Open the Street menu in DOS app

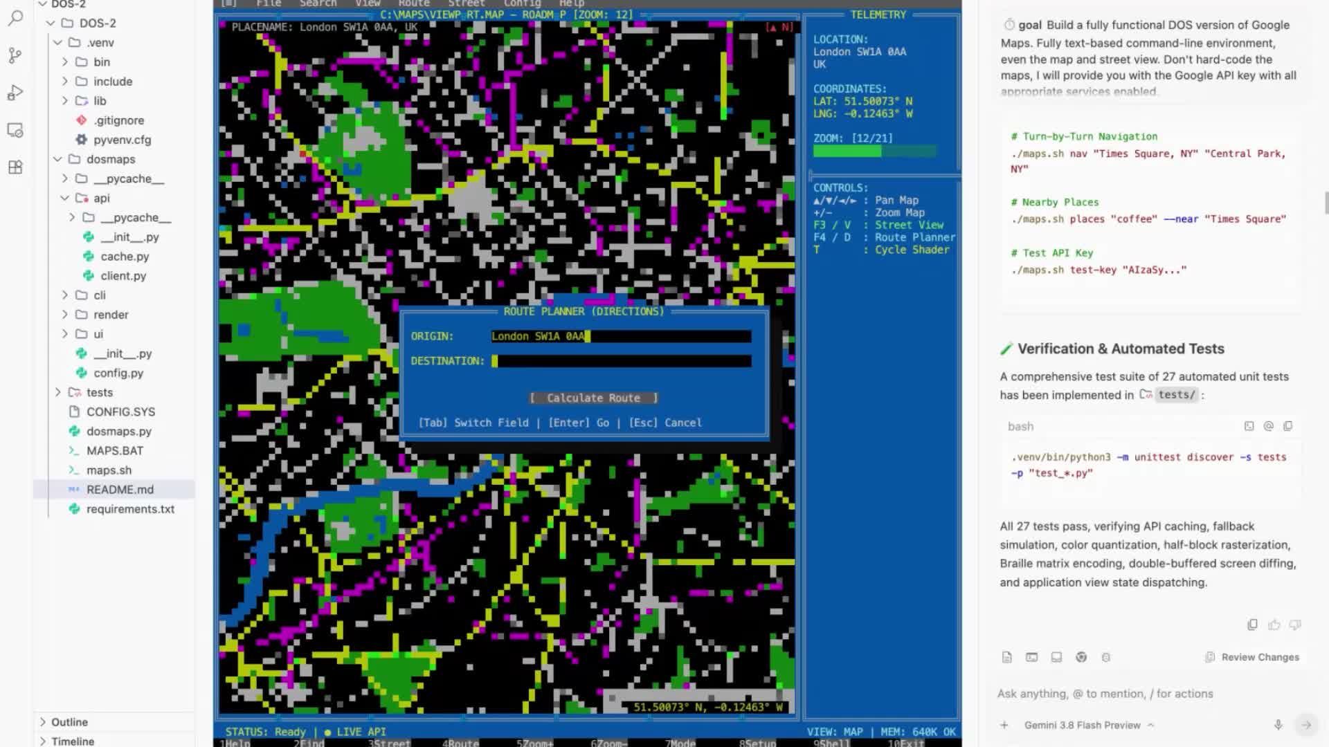click(x=467, y=3)
